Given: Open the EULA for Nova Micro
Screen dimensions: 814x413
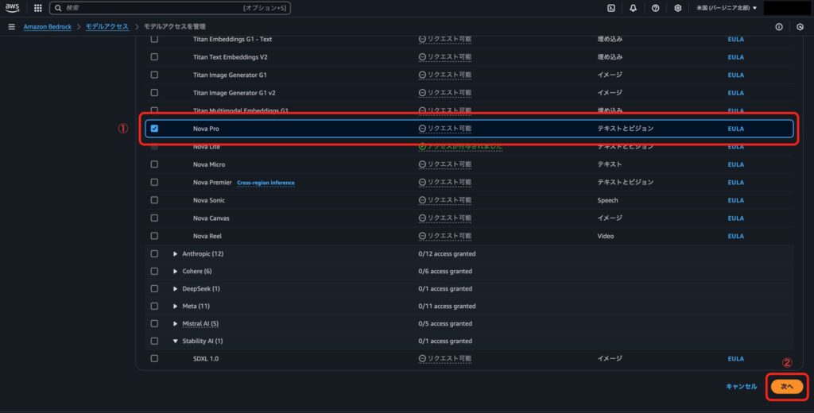Looking at the screenshot, I should tap(735, 164).
